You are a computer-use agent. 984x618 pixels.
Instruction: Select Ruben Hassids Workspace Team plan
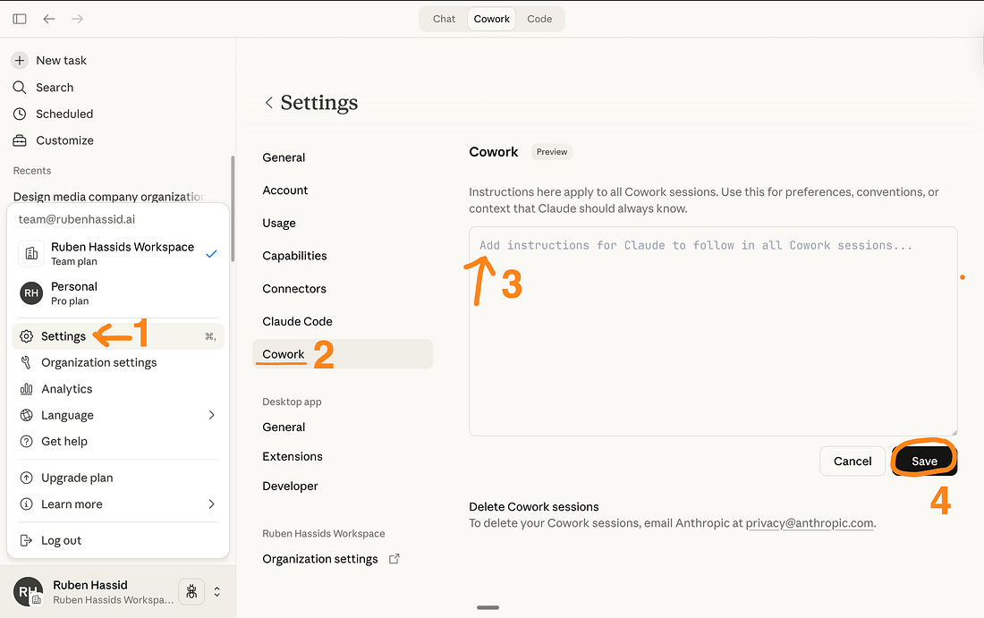coord(118,253)
